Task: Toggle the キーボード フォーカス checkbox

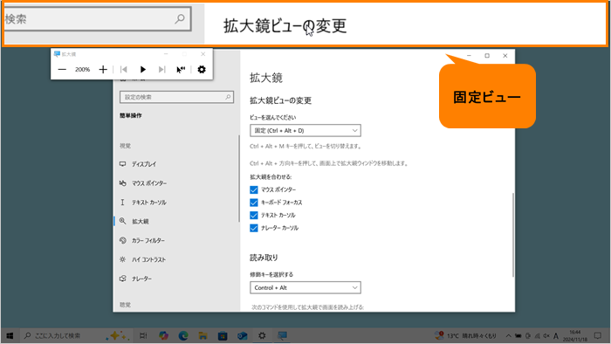Action: point(254,203)
